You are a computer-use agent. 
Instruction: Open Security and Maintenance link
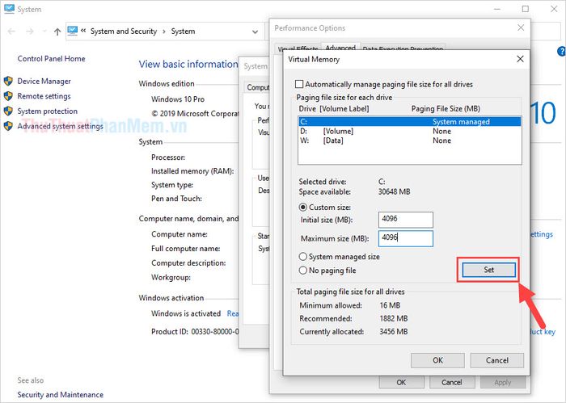point(61,395)
